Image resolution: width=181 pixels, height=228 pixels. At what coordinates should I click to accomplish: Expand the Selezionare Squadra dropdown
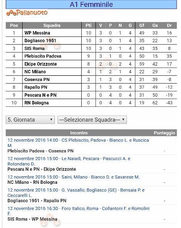coord(92,120)
